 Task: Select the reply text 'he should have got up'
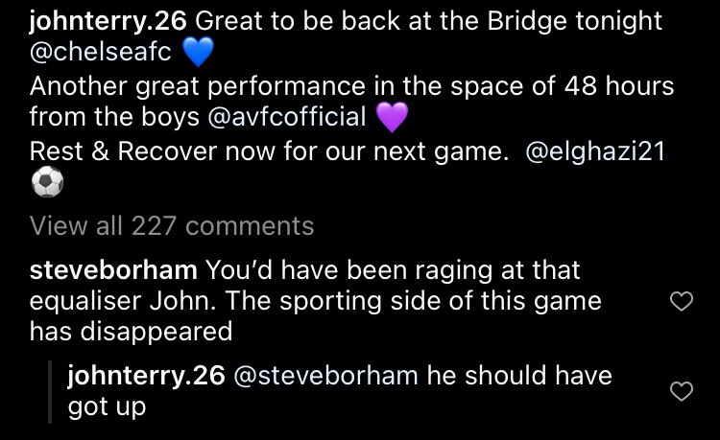point(340,391)
